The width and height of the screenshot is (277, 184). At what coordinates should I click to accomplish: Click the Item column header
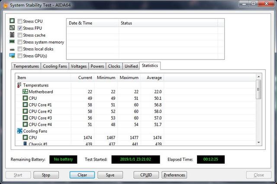43,78
